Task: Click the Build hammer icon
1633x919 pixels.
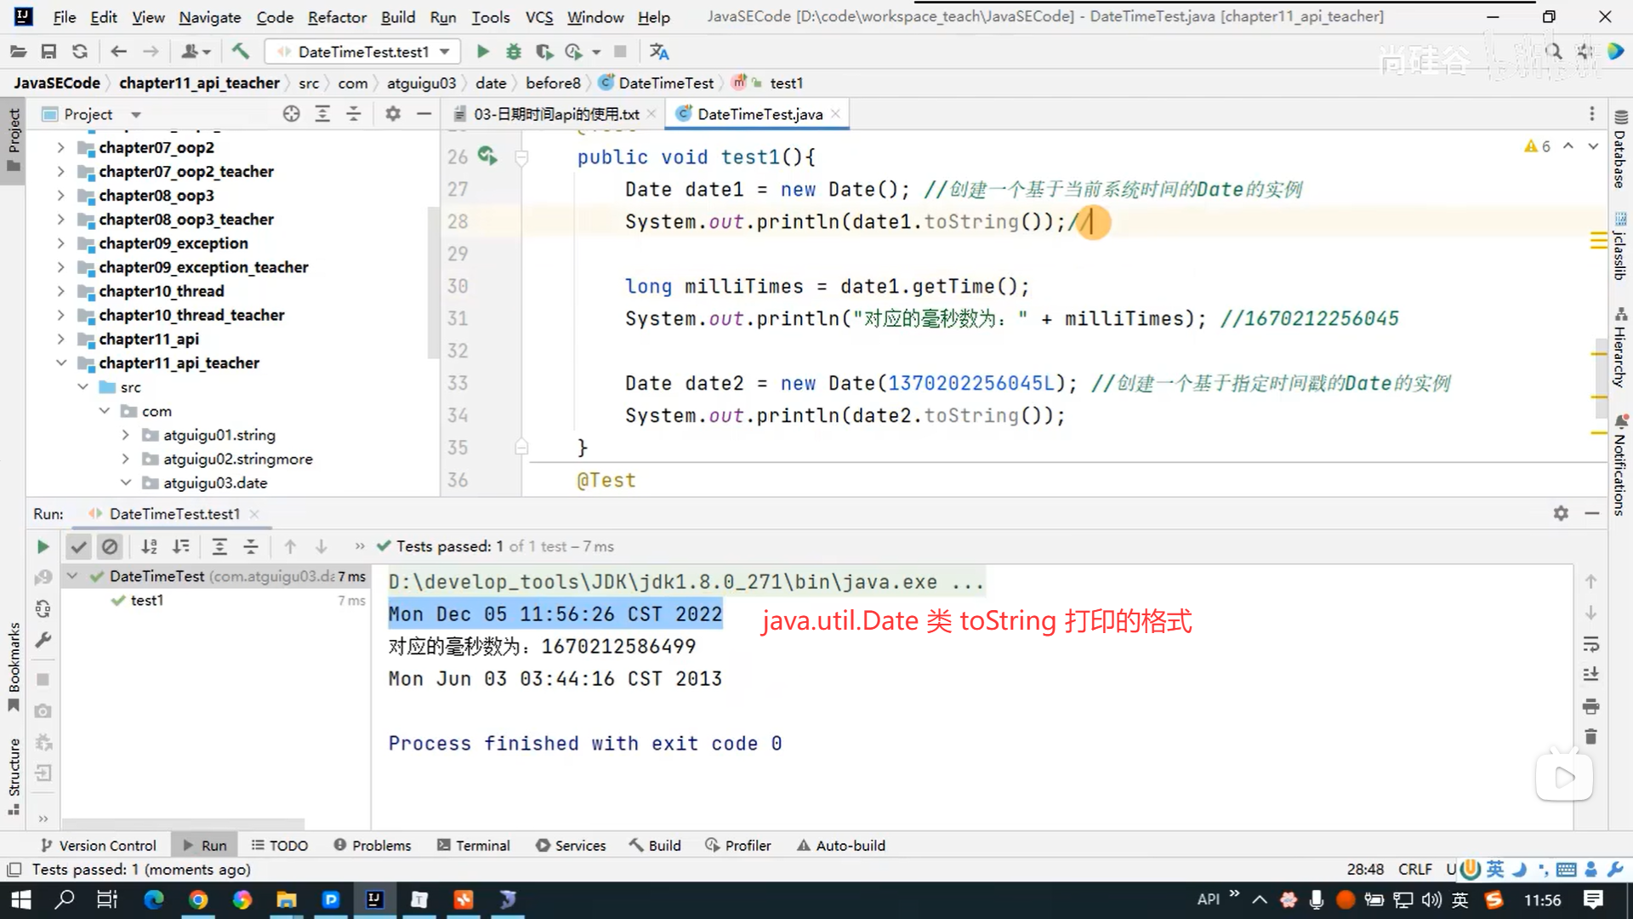Action: point(241,52)
